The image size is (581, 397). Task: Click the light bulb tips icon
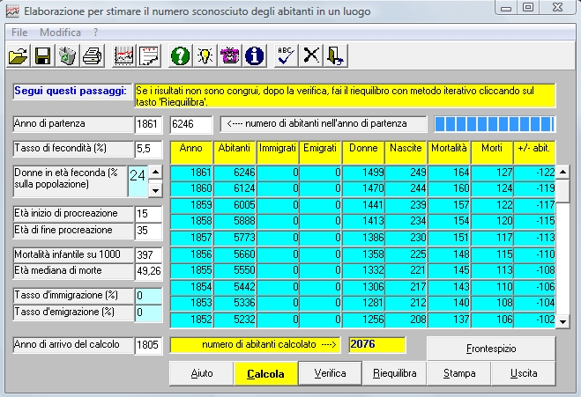point(205,55)
